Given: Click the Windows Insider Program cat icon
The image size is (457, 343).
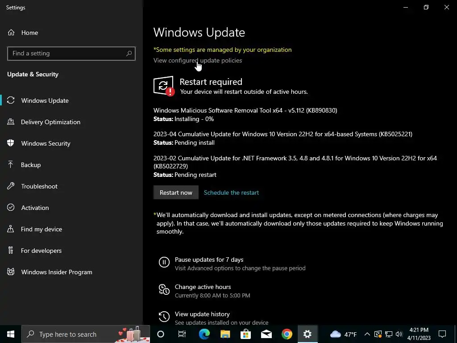Looking at the screenshot, I should pyautogui.click(x=11, y=272).
